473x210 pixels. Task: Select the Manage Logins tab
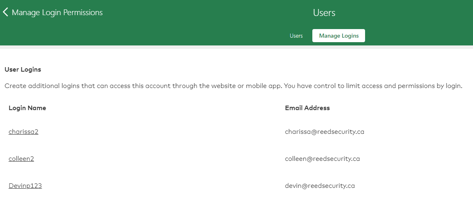(x=338, y=36)
